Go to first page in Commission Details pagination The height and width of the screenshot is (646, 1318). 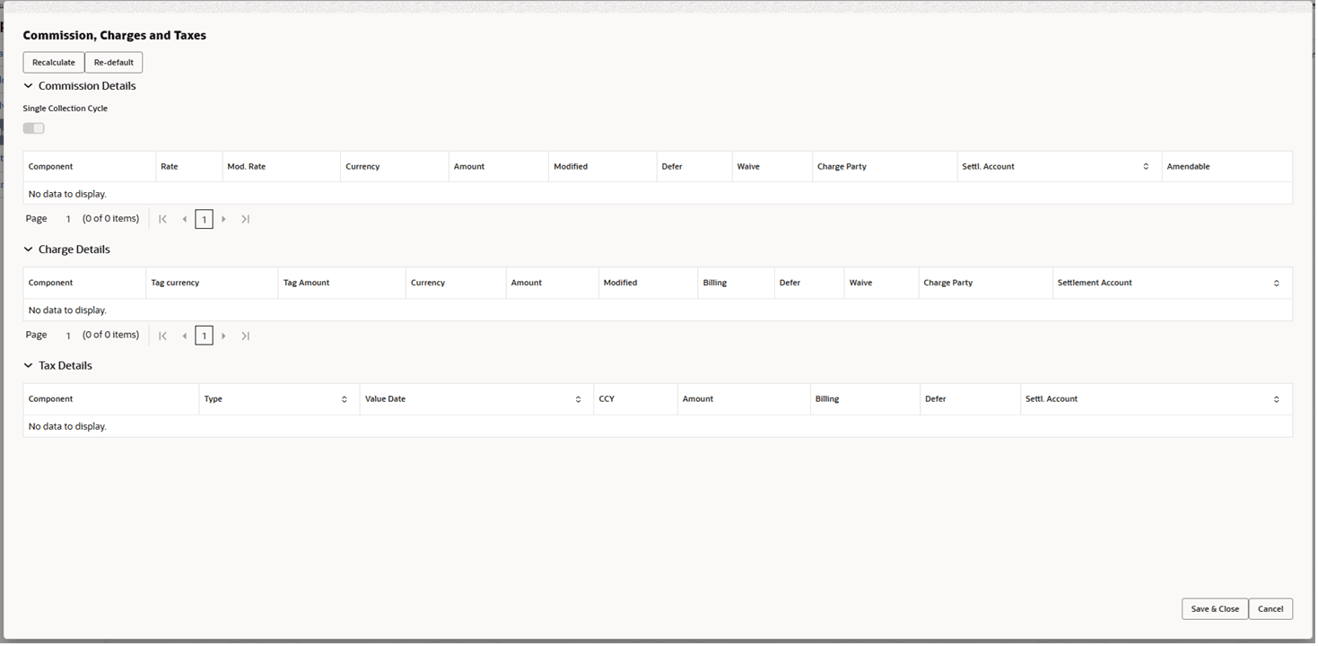(162, 218)
